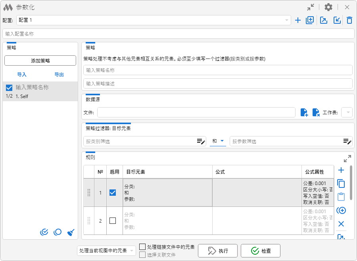Disable rule 1 checkbox

113,193
